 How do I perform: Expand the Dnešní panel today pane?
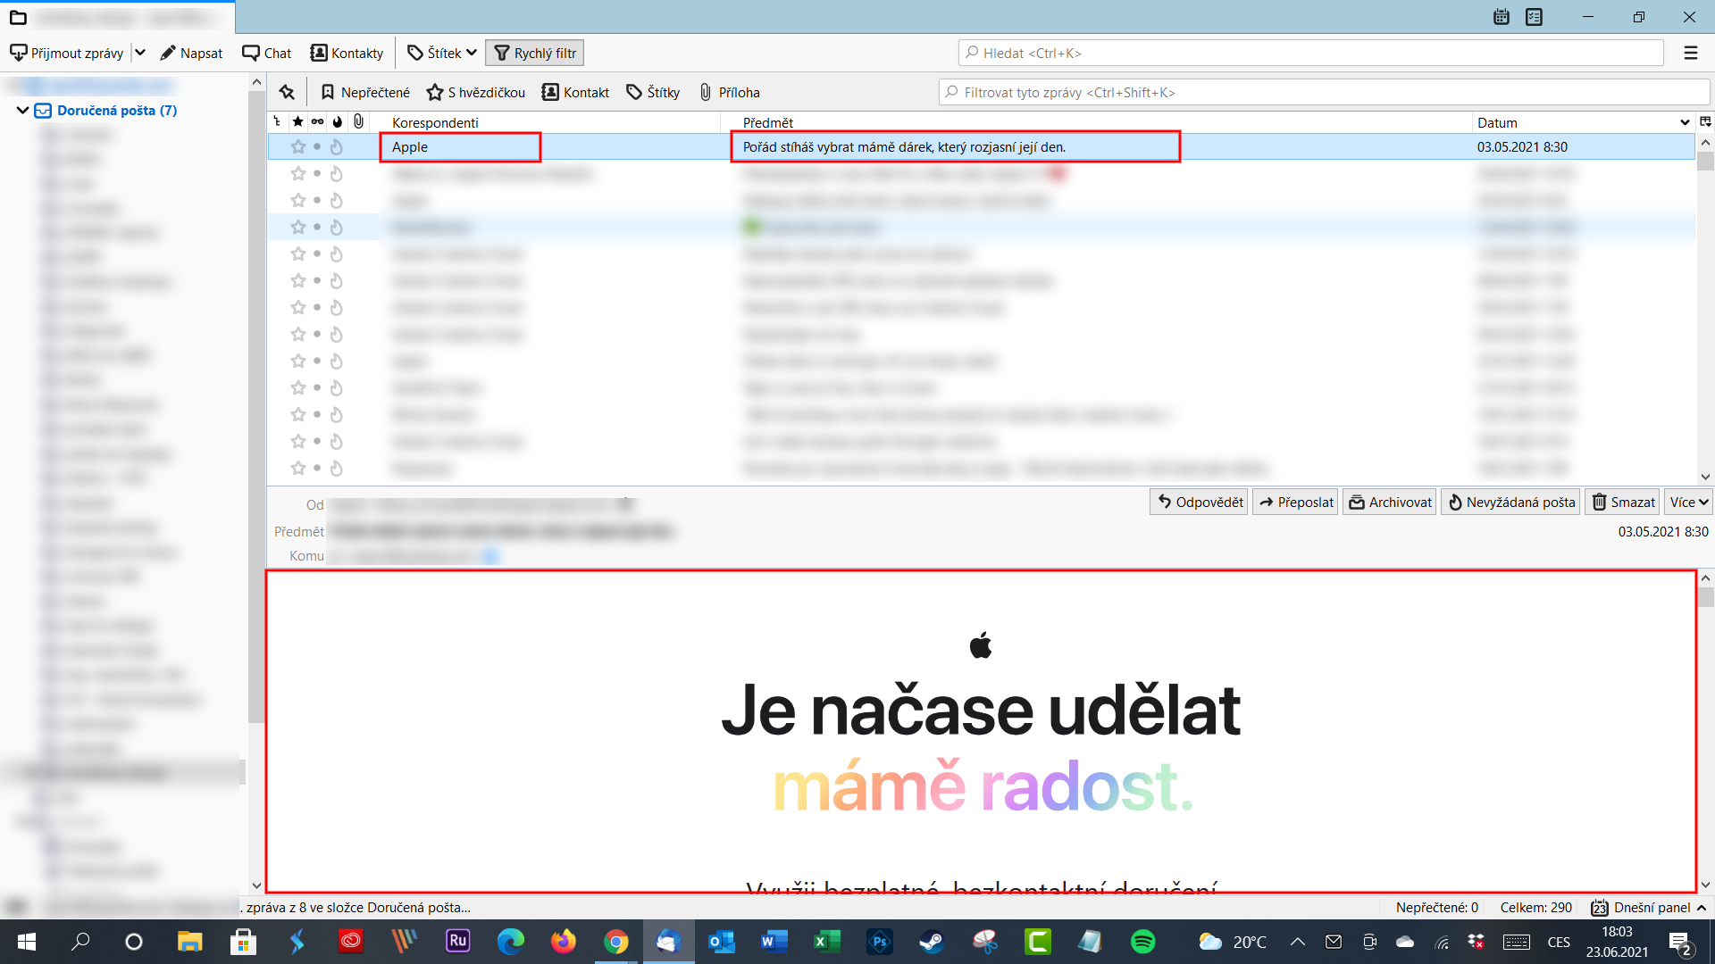1649,907
